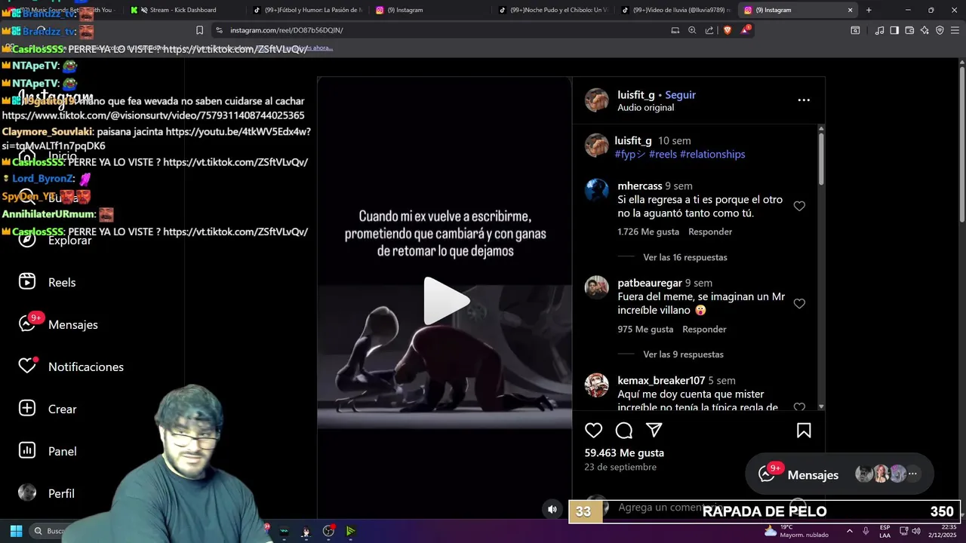966x543 pixels.
Task: View the 59.463 Me gusta likes list
Action: pyautogui.click(x=624, y=452)
